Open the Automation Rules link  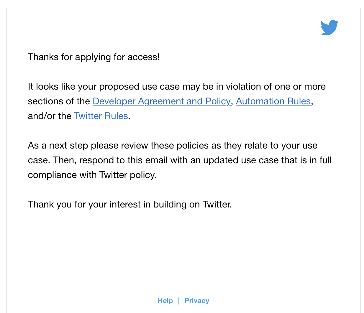pos(273,101)
